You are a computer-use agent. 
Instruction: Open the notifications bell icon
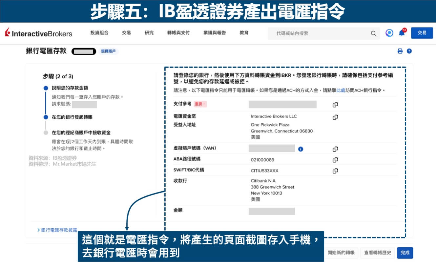[402, 33]
